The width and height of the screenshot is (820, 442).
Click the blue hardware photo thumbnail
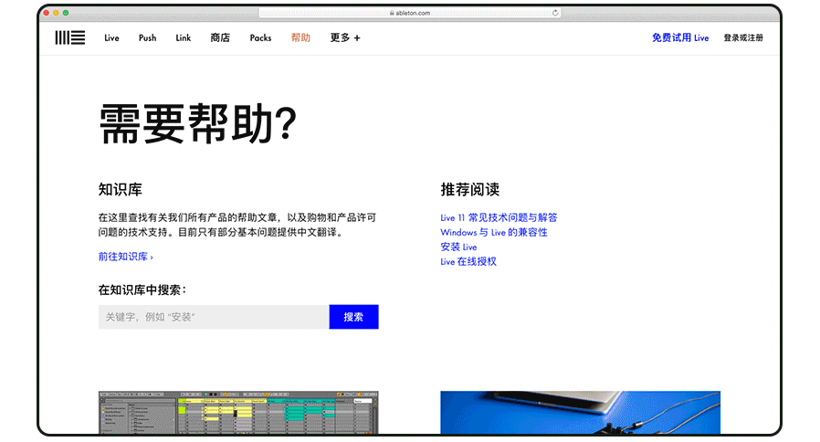[x=581, y=412]
